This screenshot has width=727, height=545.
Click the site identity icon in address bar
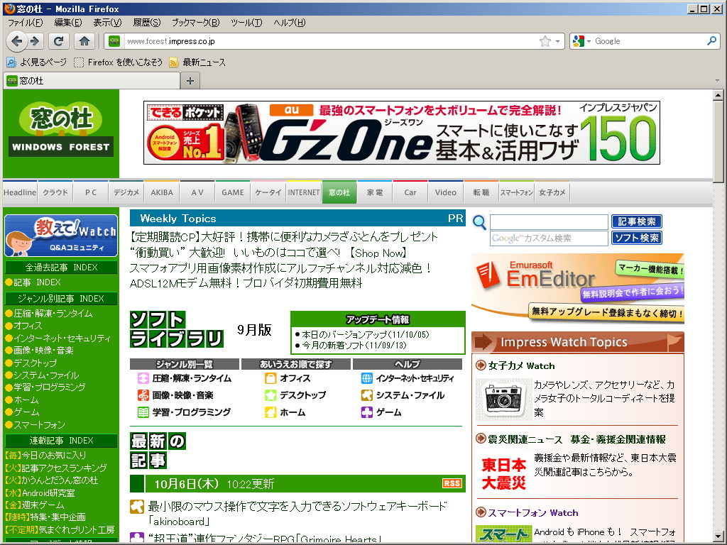click(x=114, y=41)
